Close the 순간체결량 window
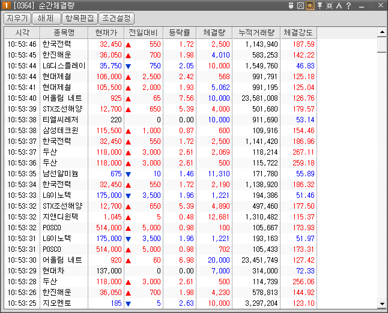This screenshot has width=388, height=313. (381, 5)
